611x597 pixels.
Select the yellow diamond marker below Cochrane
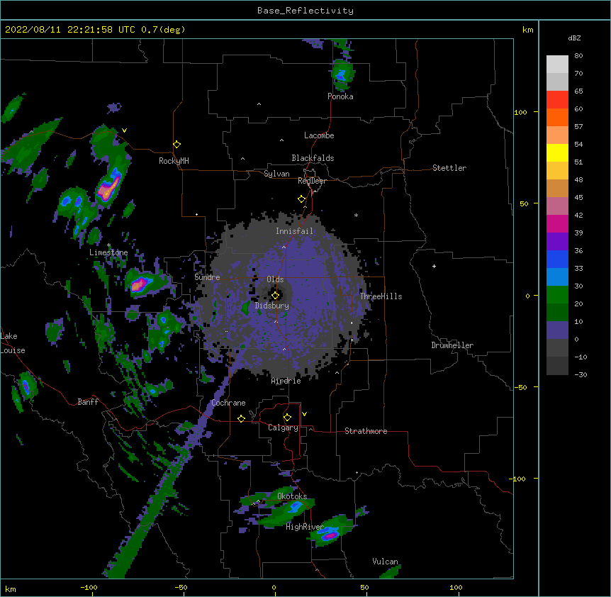coord(241,418)
